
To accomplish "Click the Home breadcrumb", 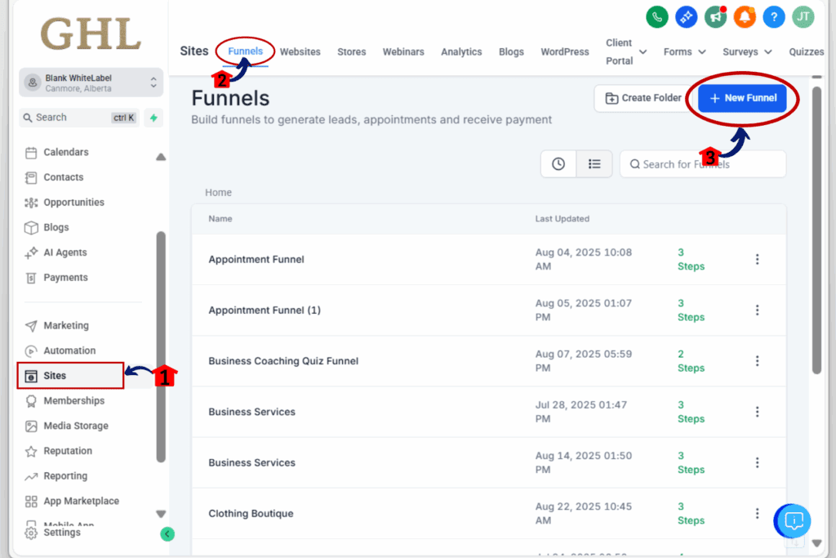I will click(218, 193).
